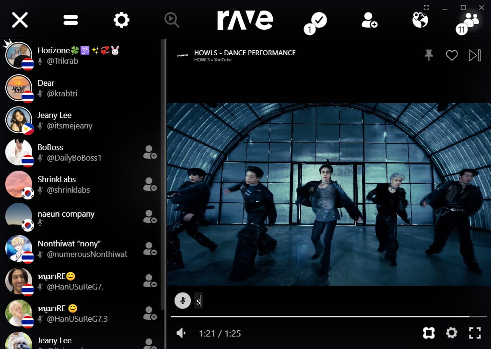Add ShrinkLabs as friend

[x=150, y=185]
